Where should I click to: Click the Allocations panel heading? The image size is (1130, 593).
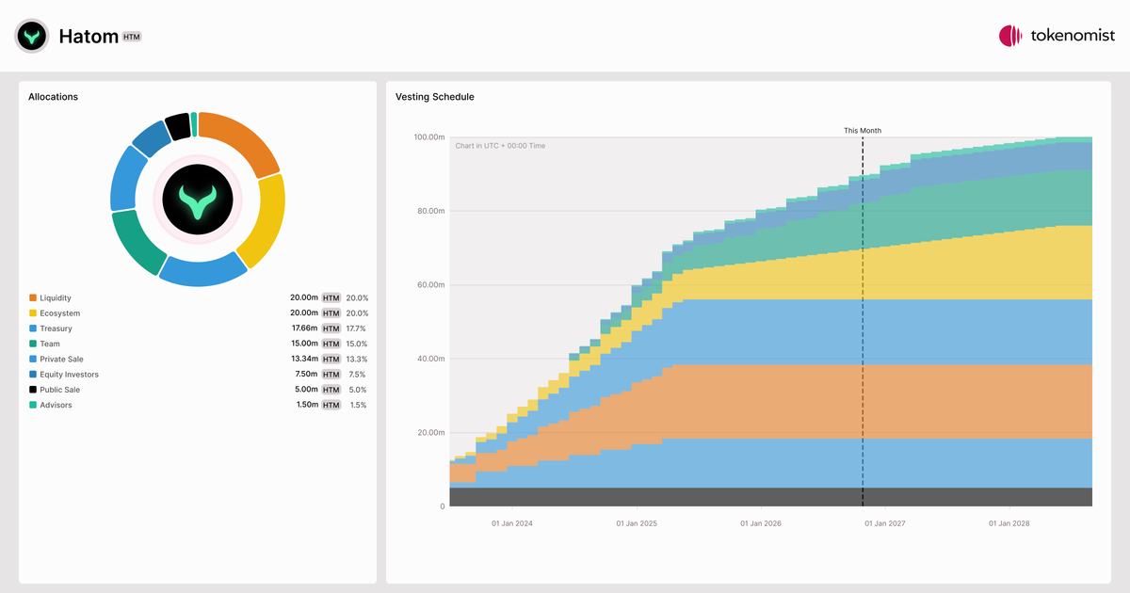pyautogui.click(x=53, y=97)
